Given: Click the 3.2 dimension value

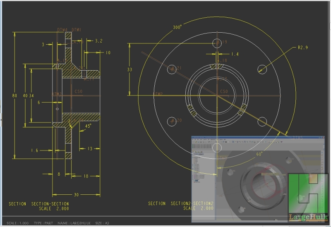Looking at the screenshot, I should click(x=98, y=41).
